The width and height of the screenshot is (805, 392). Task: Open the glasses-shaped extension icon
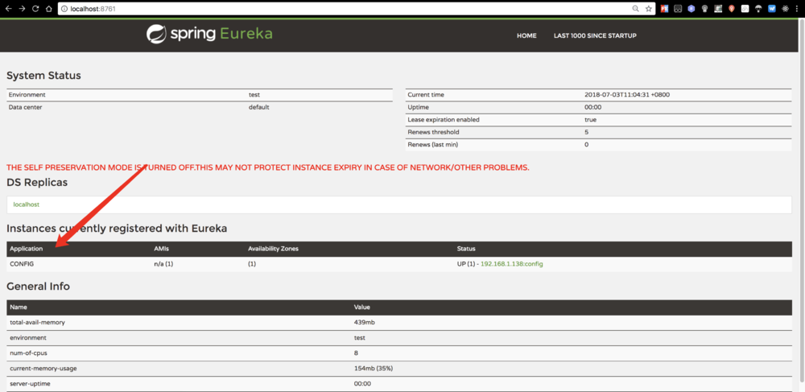678,9
